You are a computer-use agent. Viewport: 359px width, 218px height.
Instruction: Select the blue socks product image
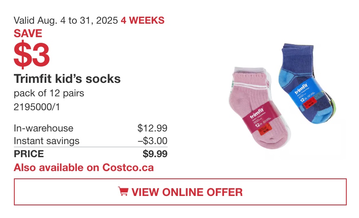tap(307, 84)
